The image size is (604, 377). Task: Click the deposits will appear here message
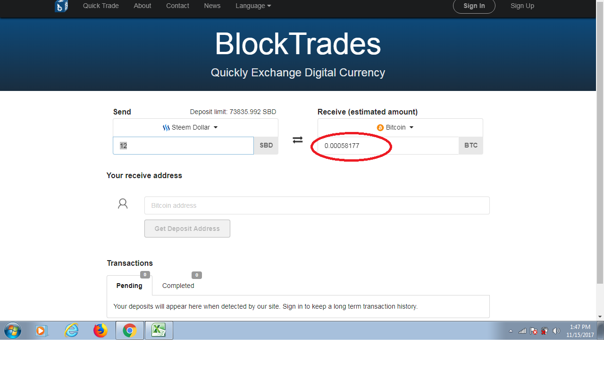pos(266,306)
